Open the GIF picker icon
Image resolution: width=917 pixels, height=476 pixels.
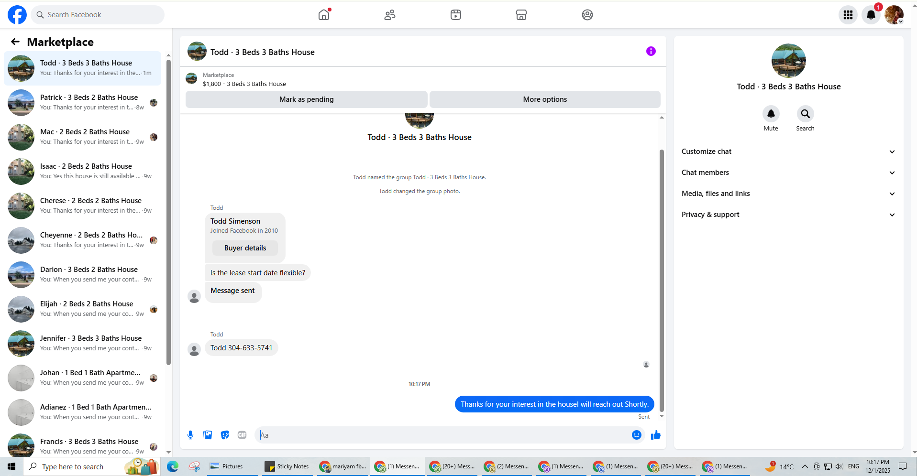pyautogui.click(x=242, y=435)
